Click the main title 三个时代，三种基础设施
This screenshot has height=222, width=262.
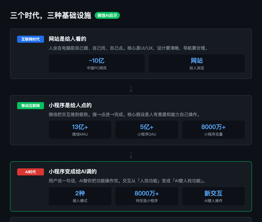(51, 15)
